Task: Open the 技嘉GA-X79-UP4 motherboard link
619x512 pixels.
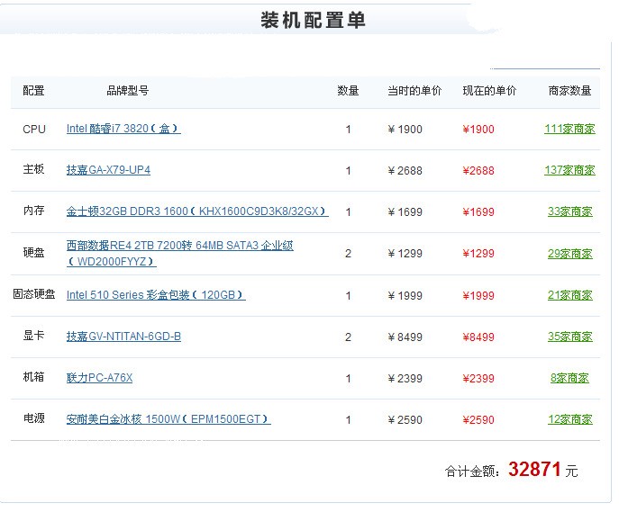Action: click(108, 170)
